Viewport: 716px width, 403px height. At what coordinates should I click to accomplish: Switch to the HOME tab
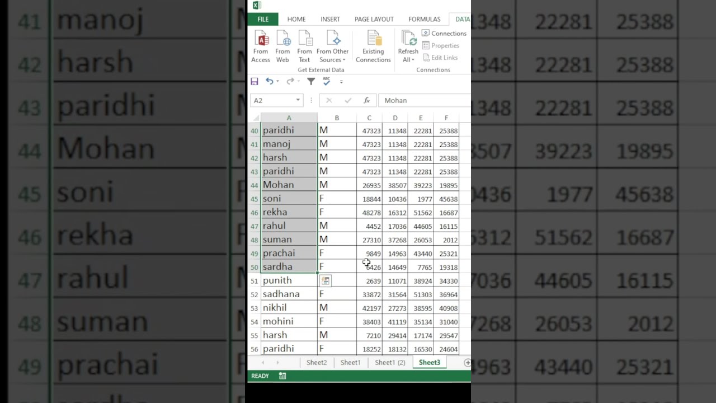coord(296,19)
